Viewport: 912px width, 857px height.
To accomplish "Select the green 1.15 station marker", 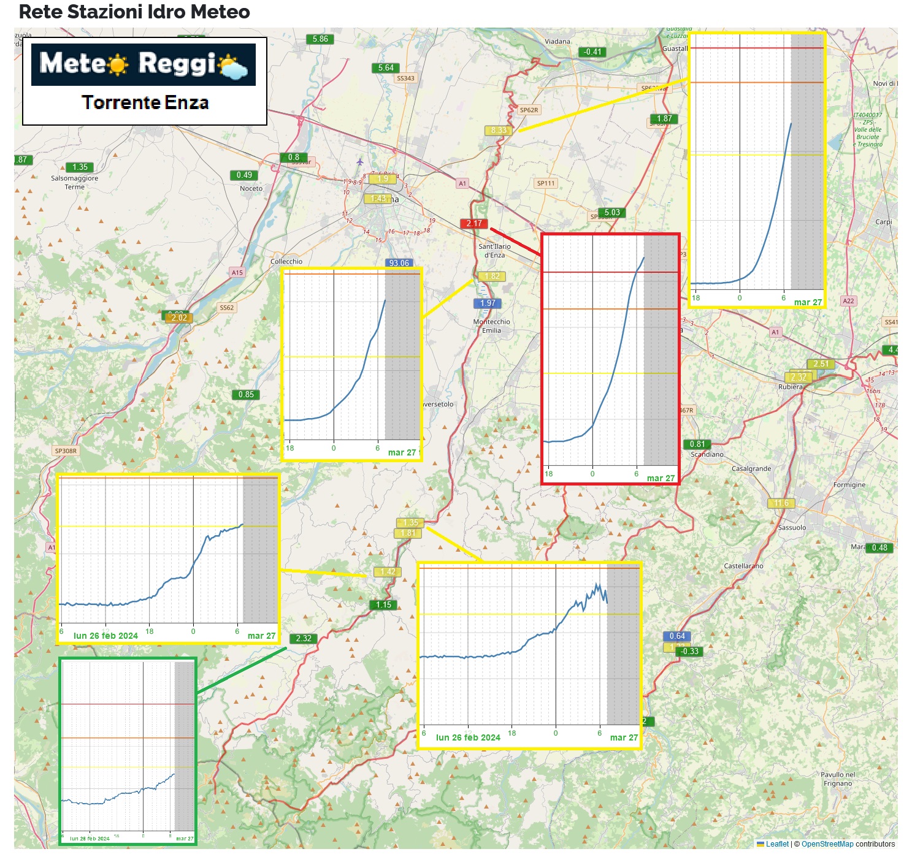I will point(383,605).
